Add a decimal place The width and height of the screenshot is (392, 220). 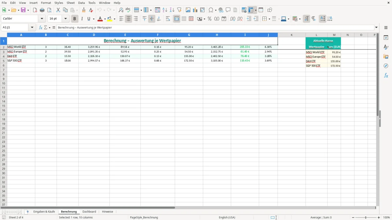(233, 19)
